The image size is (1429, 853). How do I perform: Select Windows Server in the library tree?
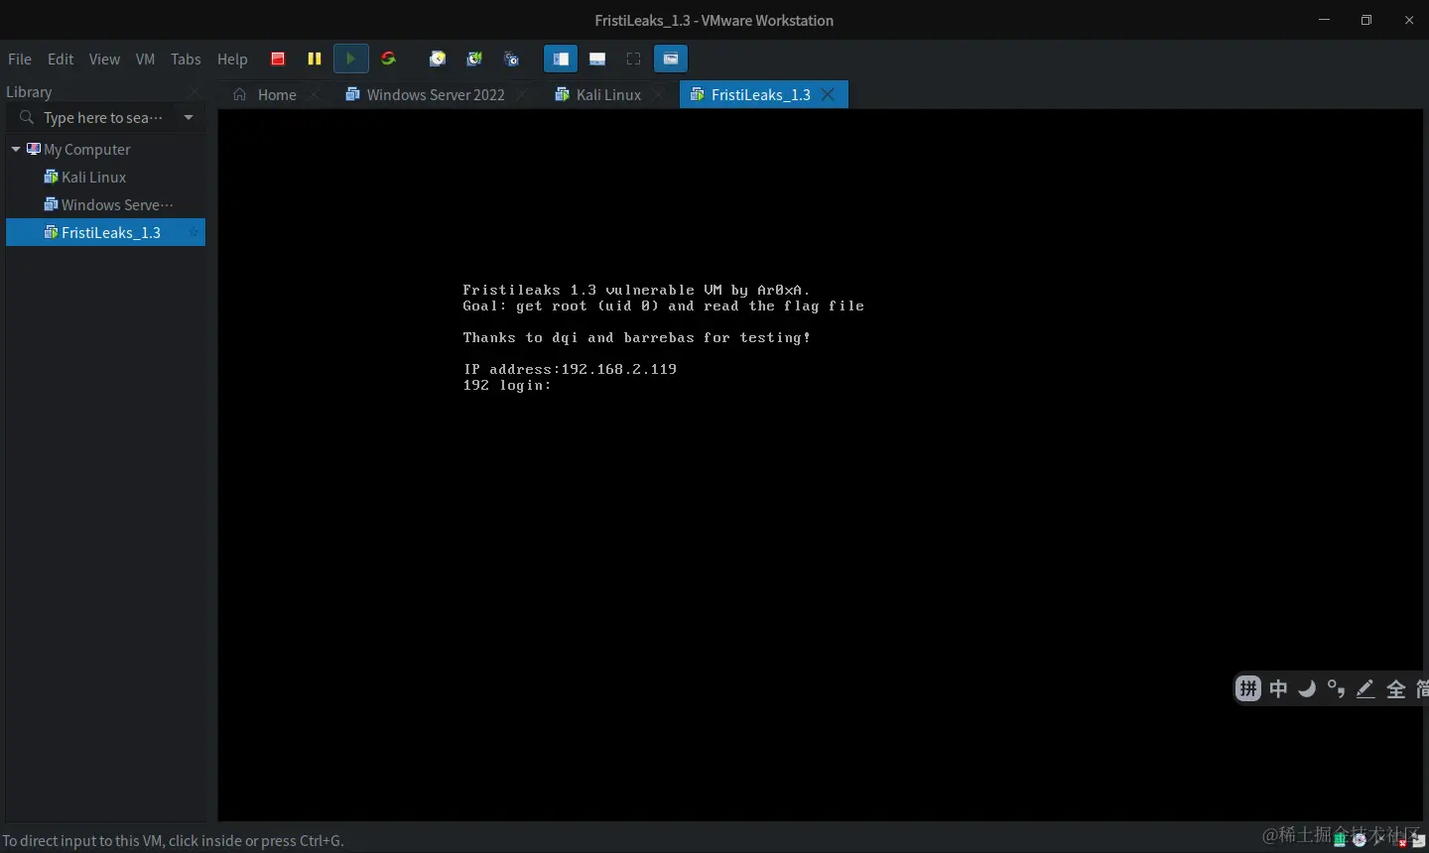pyautogui.click(x=117, y=204)
